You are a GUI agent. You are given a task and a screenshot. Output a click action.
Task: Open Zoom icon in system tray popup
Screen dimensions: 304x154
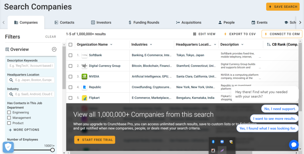[x=222, y=142]
